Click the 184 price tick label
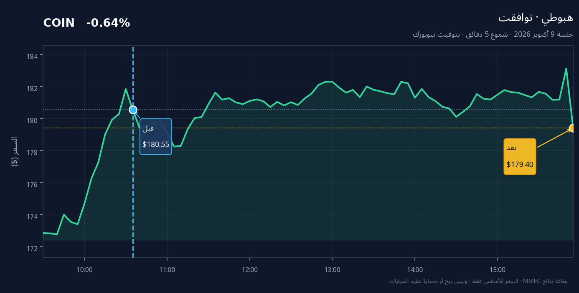 [x=32, y=55]
